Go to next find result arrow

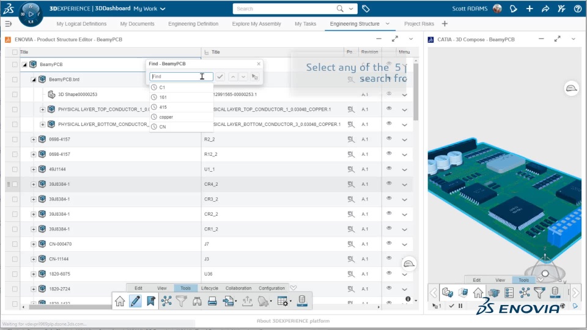[x=243, y=77]
